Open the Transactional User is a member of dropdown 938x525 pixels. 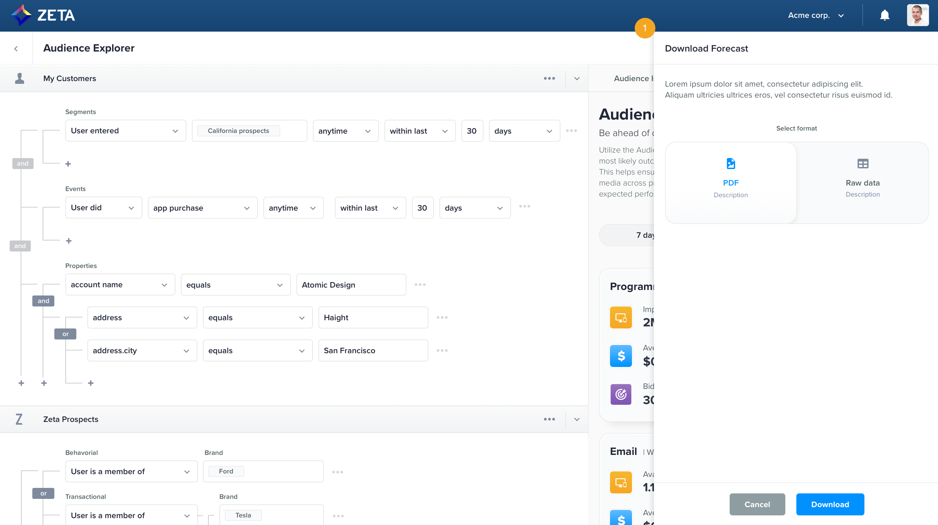(x=131, y=514)
